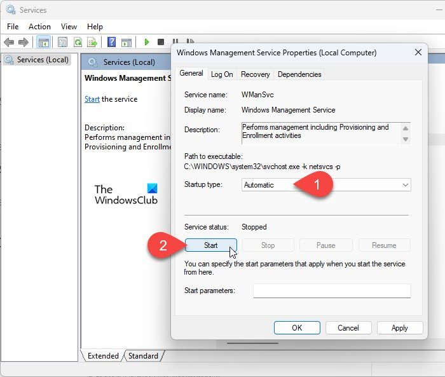Screen dimensions: 445x377
Task: Click the Stop Service square toolbar icon
Action: [161, 42]
